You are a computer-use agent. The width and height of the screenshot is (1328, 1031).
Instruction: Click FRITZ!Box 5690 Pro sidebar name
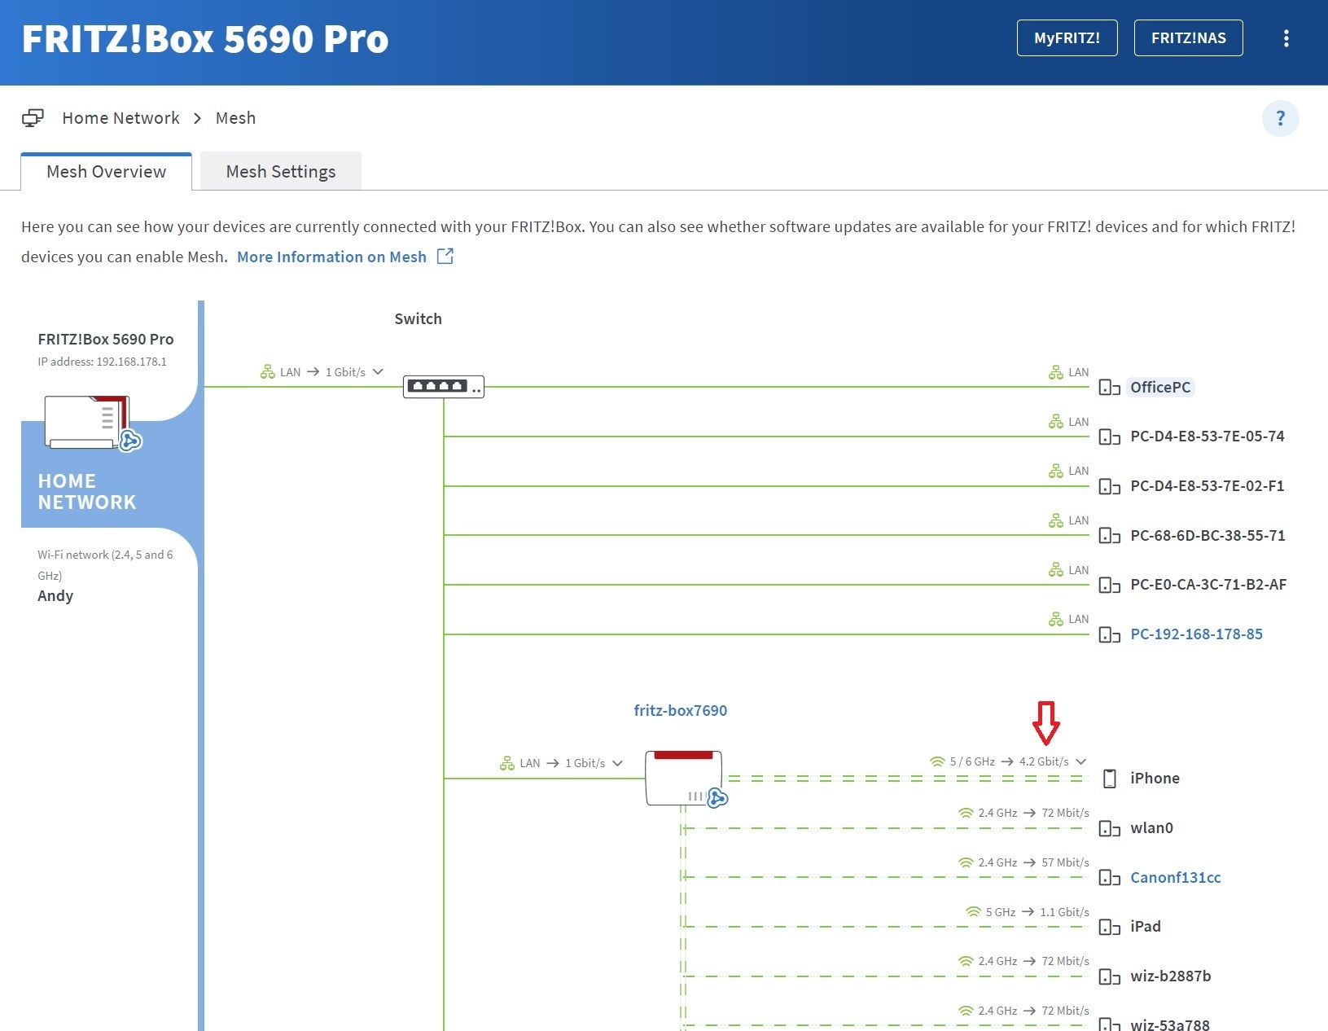[x=106, y=339]
